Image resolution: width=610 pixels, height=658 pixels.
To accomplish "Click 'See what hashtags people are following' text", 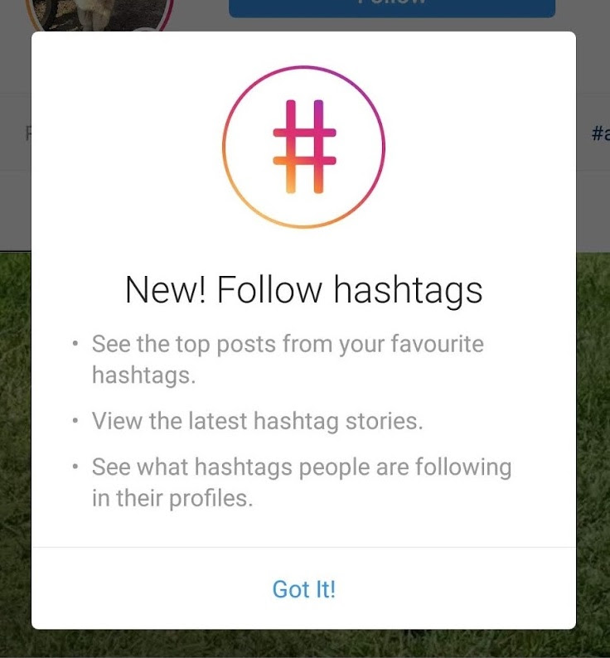I will [302, 467].
